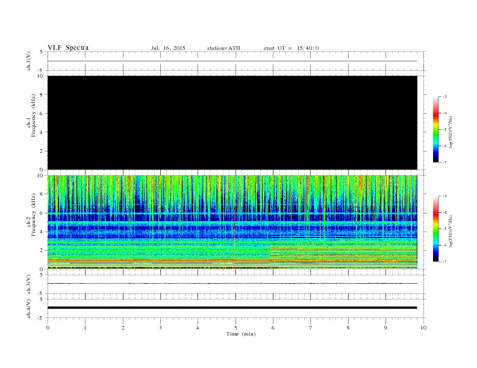Select the date text "Jul. 16, 2015"
The height and width of the screenshot is (368, 477).
[168, 48]
